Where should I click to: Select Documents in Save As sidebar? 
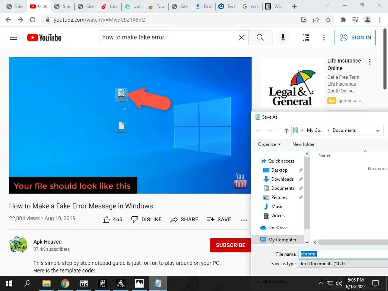pyautogui.click(x=283, y=188)
